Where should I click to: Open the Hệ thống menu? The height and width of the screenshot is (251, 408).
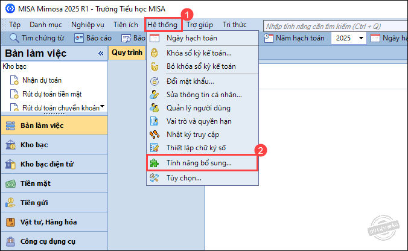coord(162,25)
